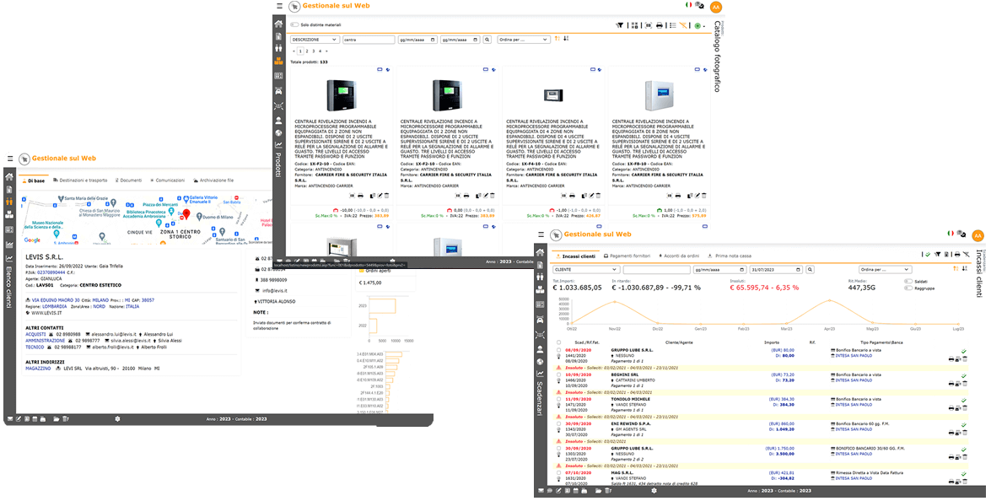Open Ordina per dropdown in Incassi window
991x501 pixels.
point(885,270)
